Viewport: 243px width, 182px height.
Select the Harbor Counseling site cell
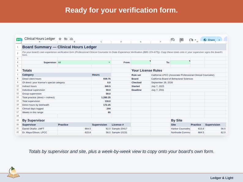[x=180, y=129]
